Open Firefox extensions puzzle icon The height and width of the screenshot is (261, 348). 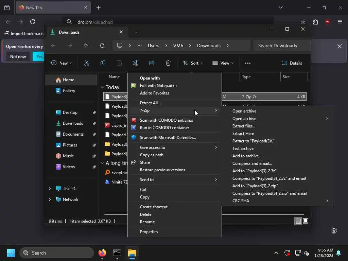pyautogui.click(x=315, y=21)
